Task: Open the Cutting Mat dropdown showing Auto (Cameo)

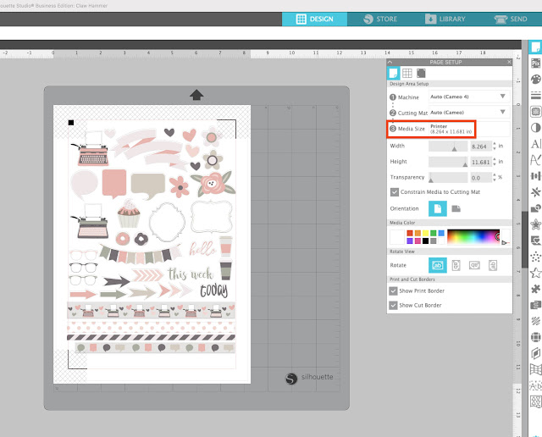Action: [x=469, y=113]
